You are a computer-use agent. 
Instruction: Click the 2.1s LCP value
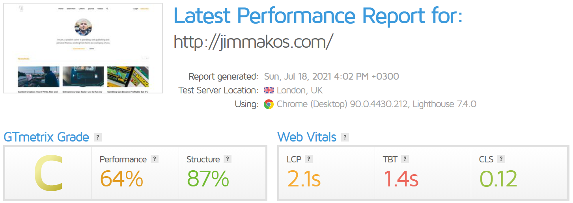(x=304, y=179)
